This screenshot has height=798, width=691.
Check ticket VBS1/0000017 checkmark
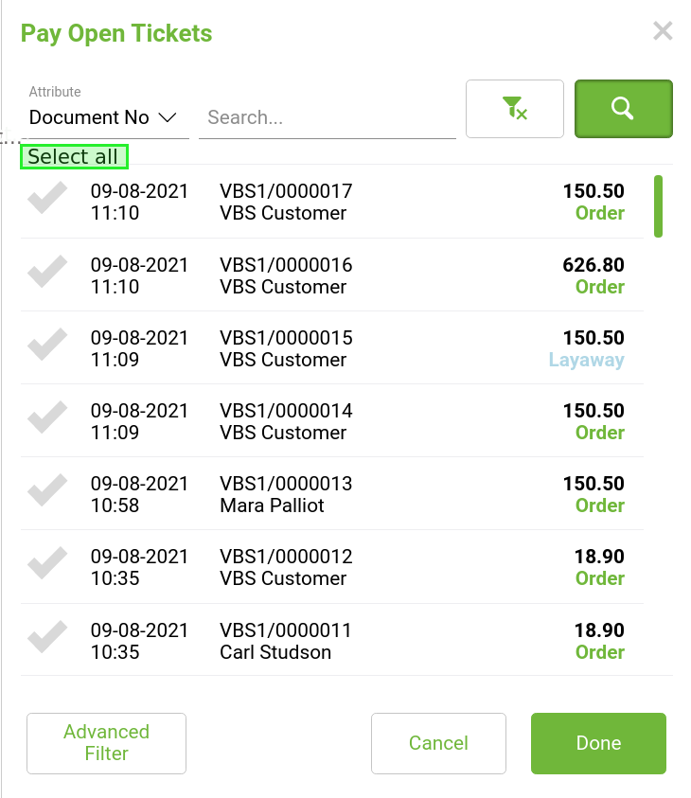[47, 201]
